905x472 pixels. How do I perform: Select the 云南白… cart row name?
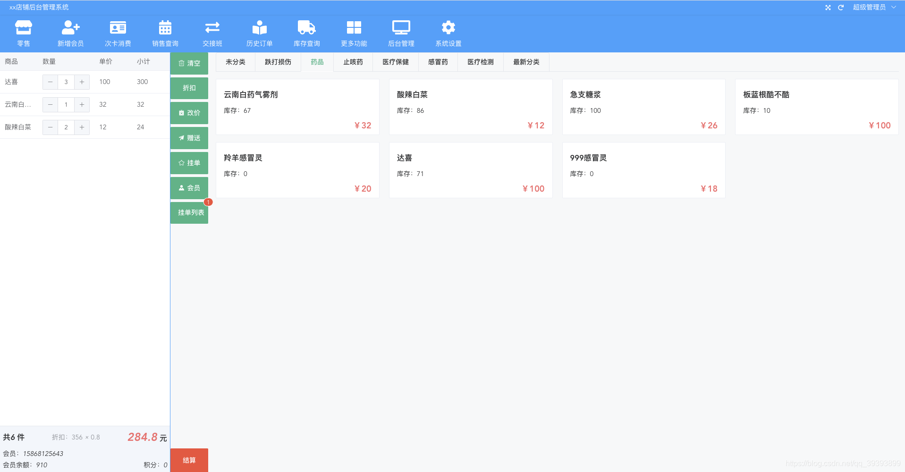coord(18,104)
